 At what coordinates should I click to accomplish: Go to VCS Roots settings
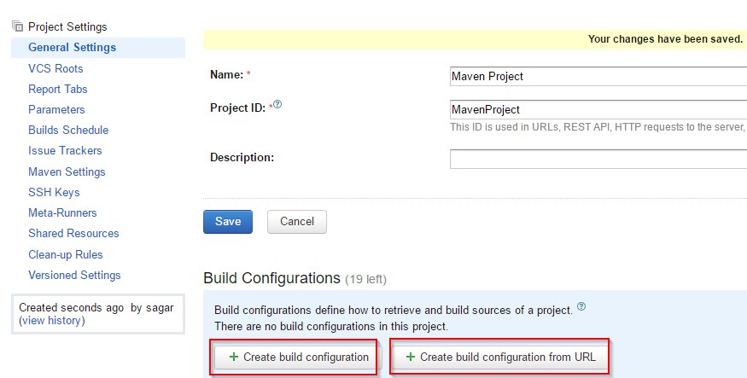[55, 68]
